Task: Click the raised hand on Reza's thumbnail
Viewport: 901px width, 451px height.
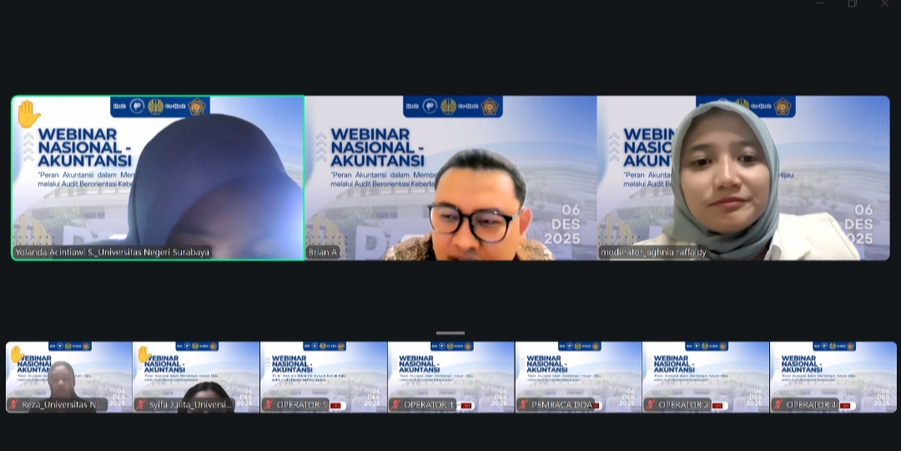Action: point(16,354)
